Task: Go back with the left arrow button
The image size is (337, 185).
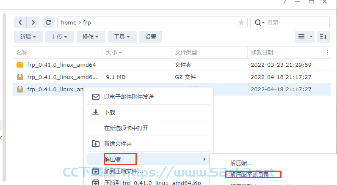Action: pyautogui.click(x=20, y=22)
